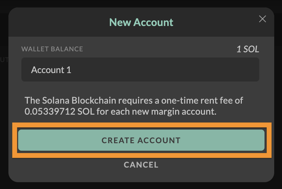Click the WALLET BALANCE label
This screenshot has height=189, width=282.
(x=52, y=49)
